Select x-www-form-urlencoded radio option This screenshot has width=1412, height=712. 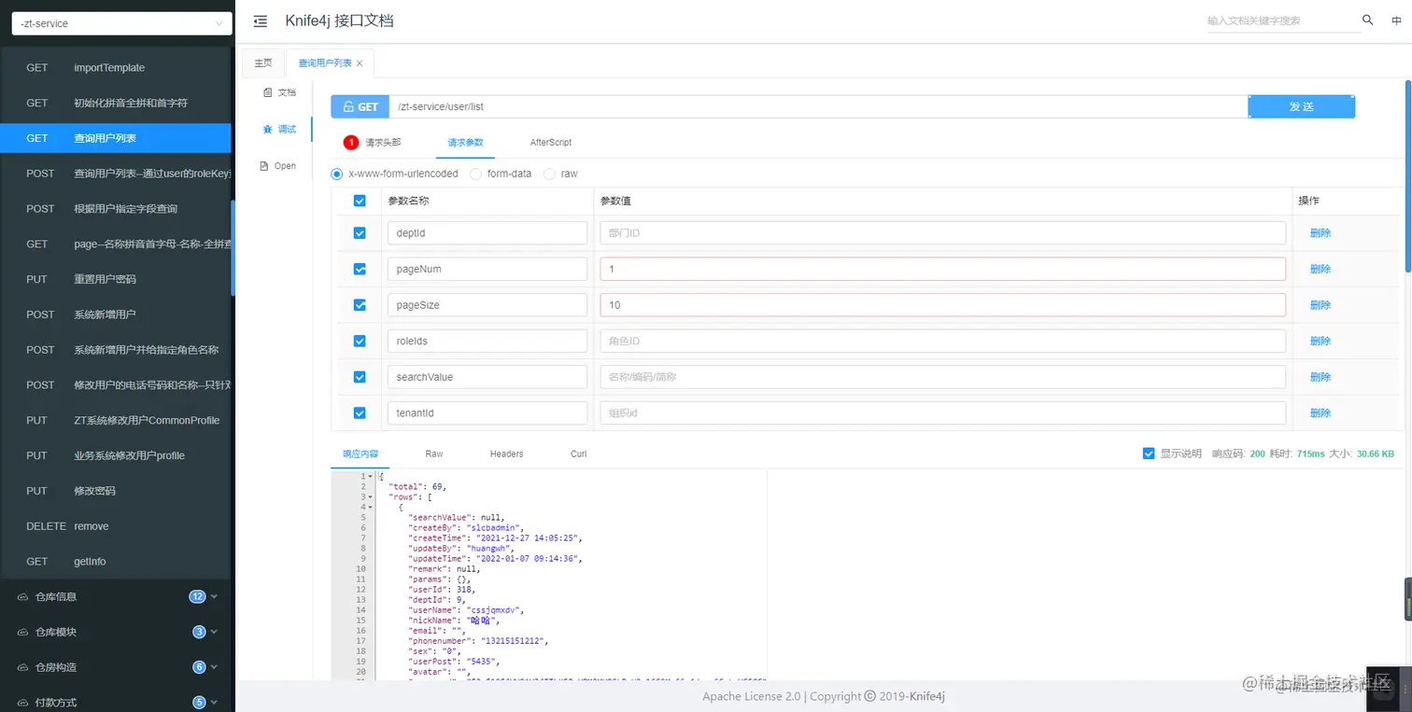(x=337, y=174)
